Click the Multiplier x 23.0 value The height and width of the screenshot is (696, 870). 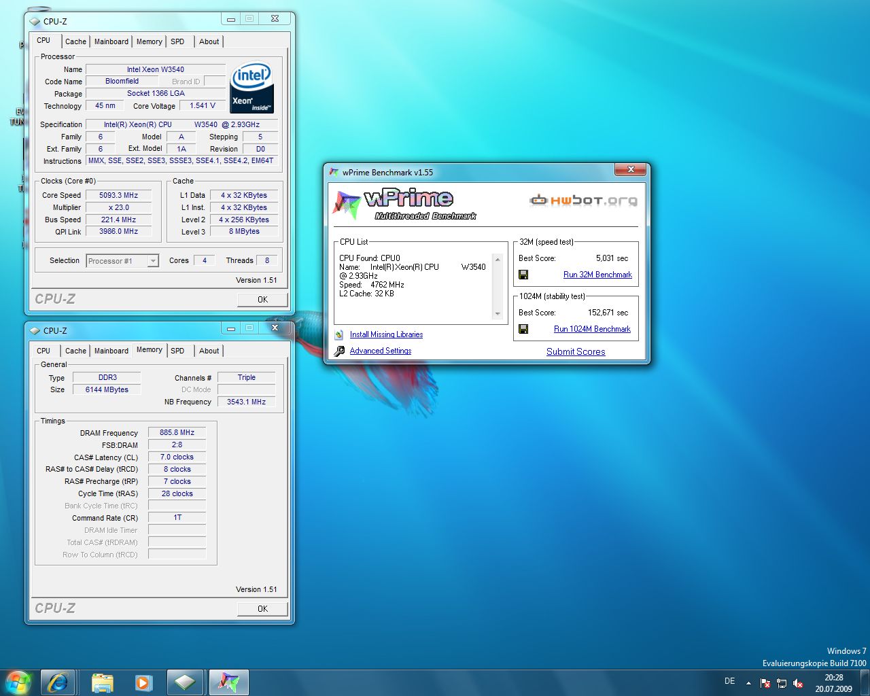(x=118, y=207)
